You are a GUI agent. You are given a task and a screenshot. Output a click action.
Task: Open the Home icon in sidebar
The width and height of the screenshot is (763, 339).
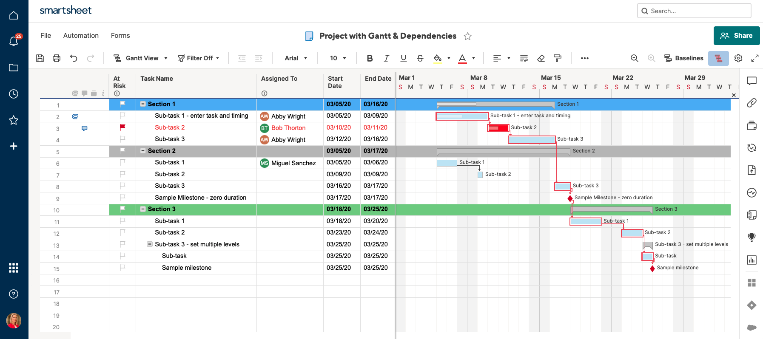tap(14, 15)
